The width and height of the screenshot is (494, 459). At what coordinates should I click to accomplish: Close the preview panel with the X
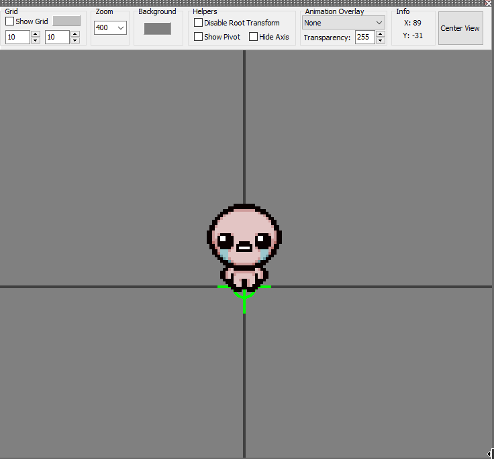[x=489, y=3]
